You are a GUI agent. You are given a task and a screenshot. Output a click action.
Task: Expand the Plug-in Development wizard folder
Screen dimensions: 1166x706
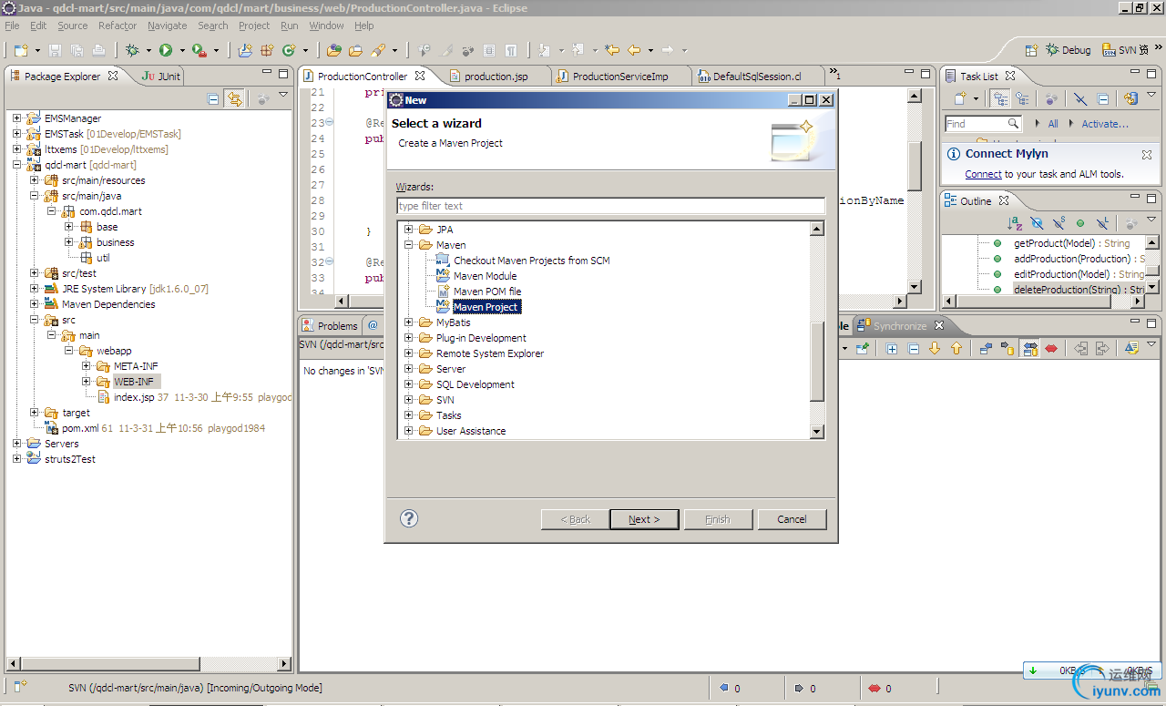pos(409,338)
